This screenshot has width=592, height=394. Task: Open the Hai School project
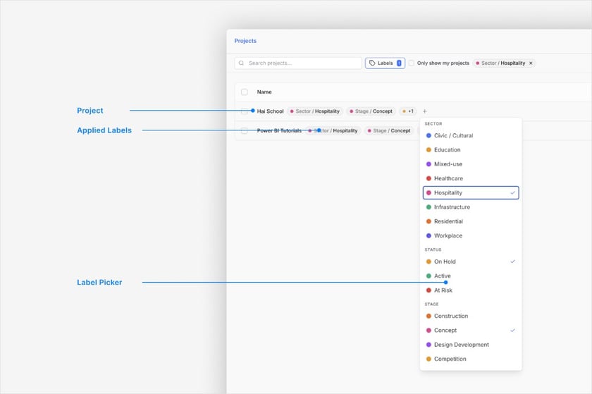[271, 111]
